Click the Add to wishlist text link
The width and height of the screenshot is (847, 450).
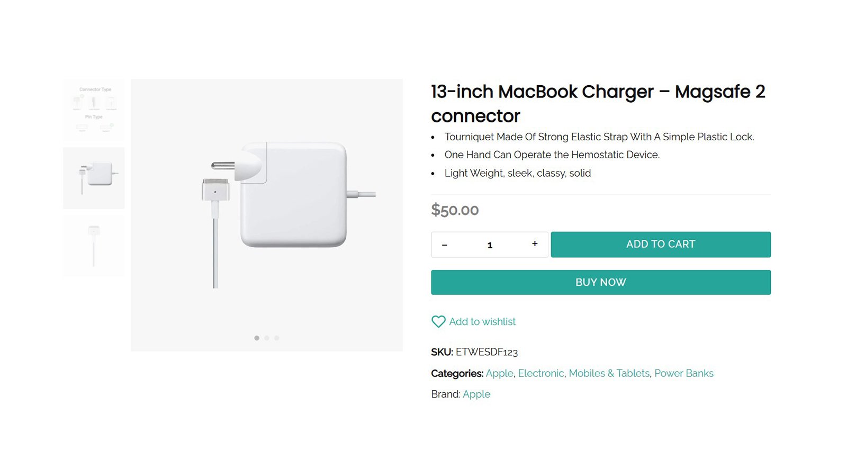click(482, 322)
